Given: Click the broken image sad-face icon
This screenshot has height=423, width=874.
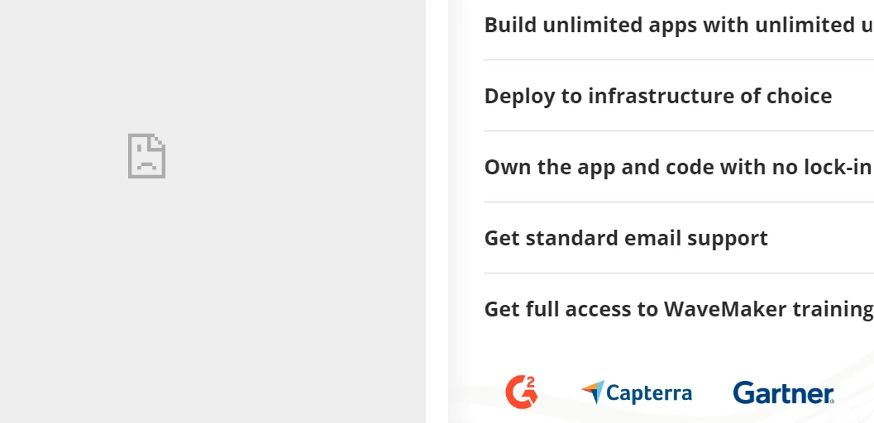Looking at the screenshot, I should click(x=146, y=156).
